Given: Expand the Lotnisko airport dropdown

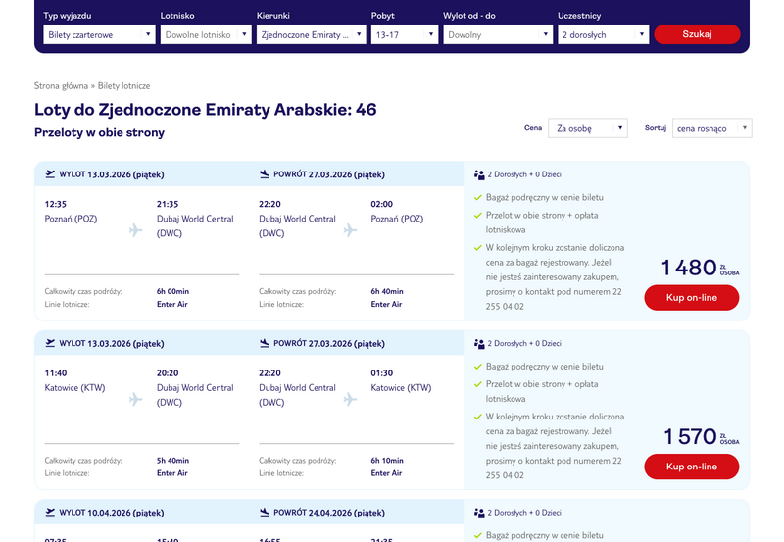Looking at the screenshot, I should tap(204, 34).
